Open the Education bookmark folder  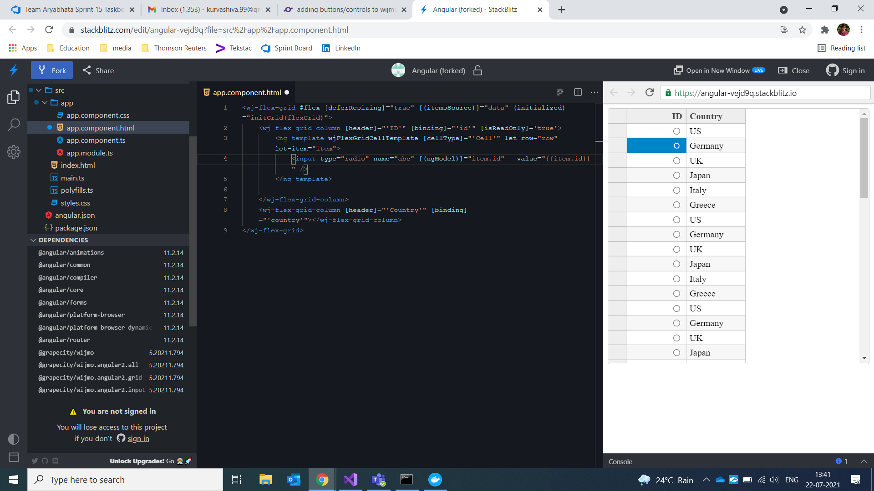[x=68, y=48]
